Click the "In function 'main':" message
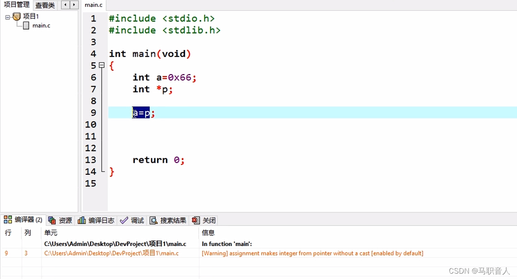 click(227, 244)
